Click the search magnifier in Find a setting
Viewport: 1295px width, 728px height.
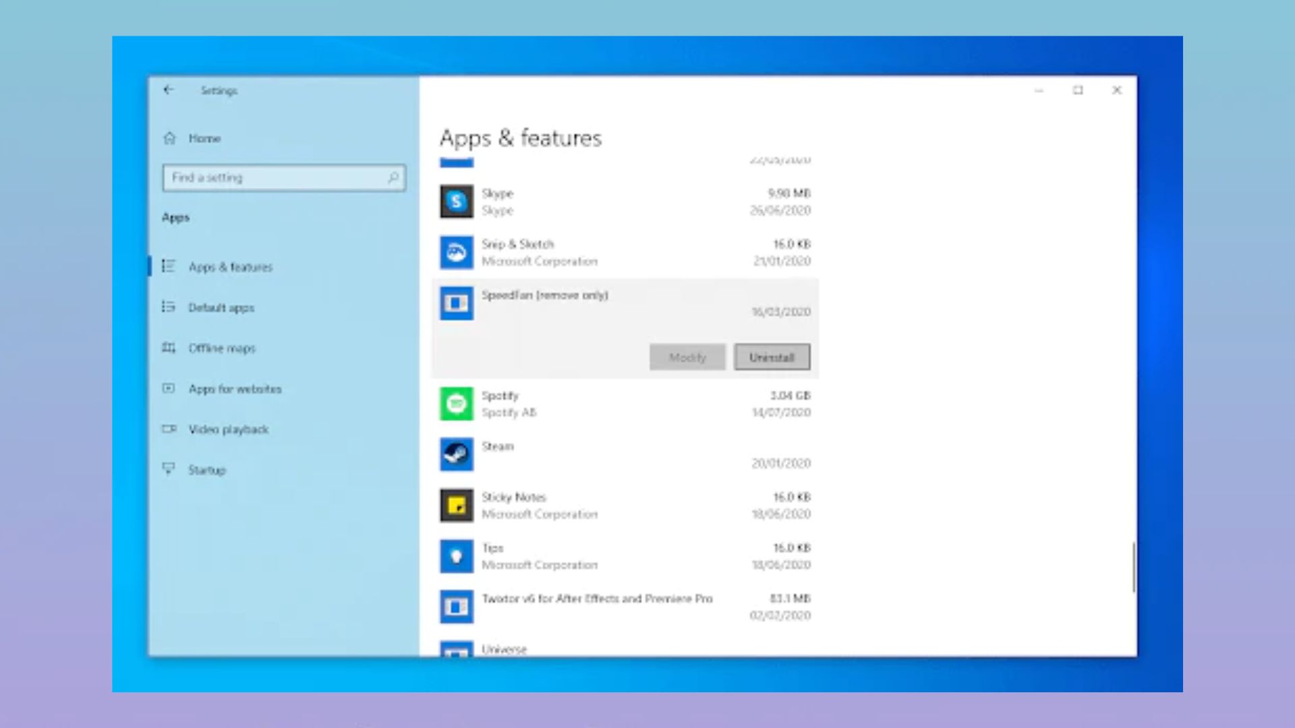[393, 177]
